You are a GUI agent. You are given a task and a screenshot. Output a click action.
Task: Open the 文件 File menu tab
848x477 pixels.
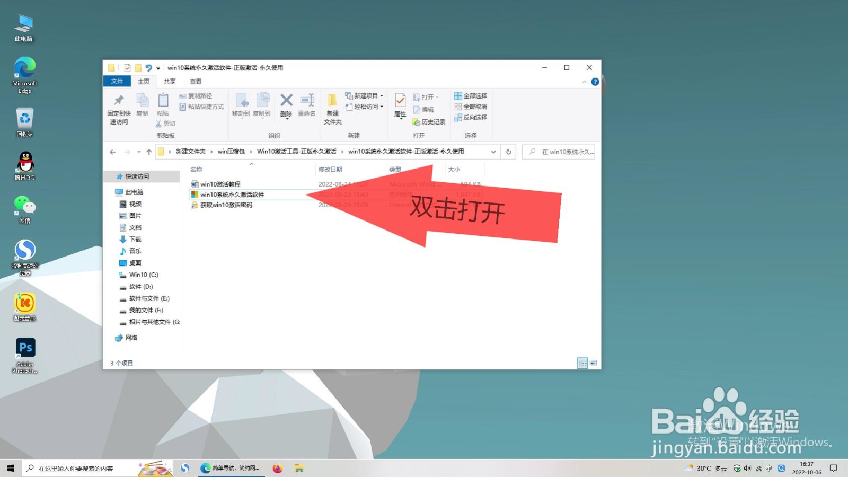point(117,81)
